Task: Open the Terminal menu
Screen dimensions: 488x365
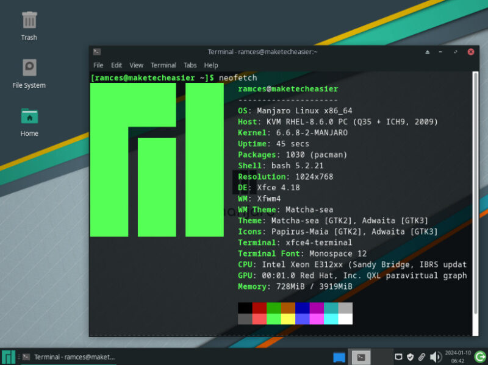Action: point(163,65)
